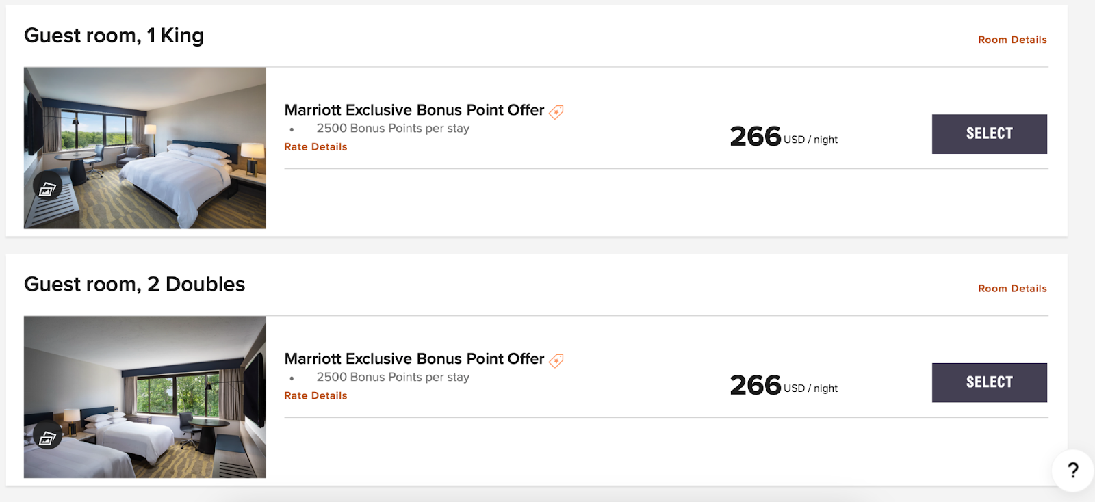The width and height of the screenshot is (1095, 502).
Task: Click the "Guest room, 1 King" heading
Action: (x=114, y=36)
